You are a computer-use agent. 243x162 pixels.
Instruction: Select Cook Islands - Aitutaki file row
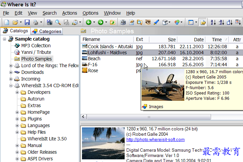click(x=161, y=47)
